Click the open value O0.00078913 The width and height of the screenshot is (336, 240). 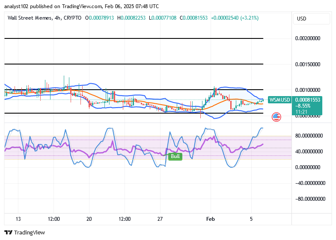click(100, 18)
